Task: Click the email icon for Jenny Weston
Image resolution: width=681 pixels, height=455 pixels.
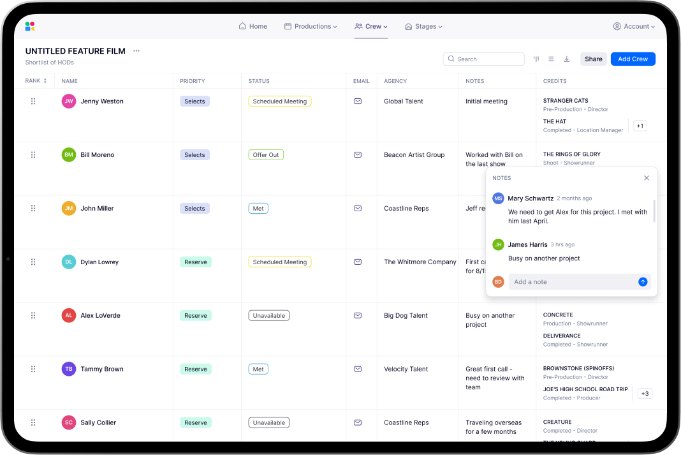Action: (x=358, y=101)
